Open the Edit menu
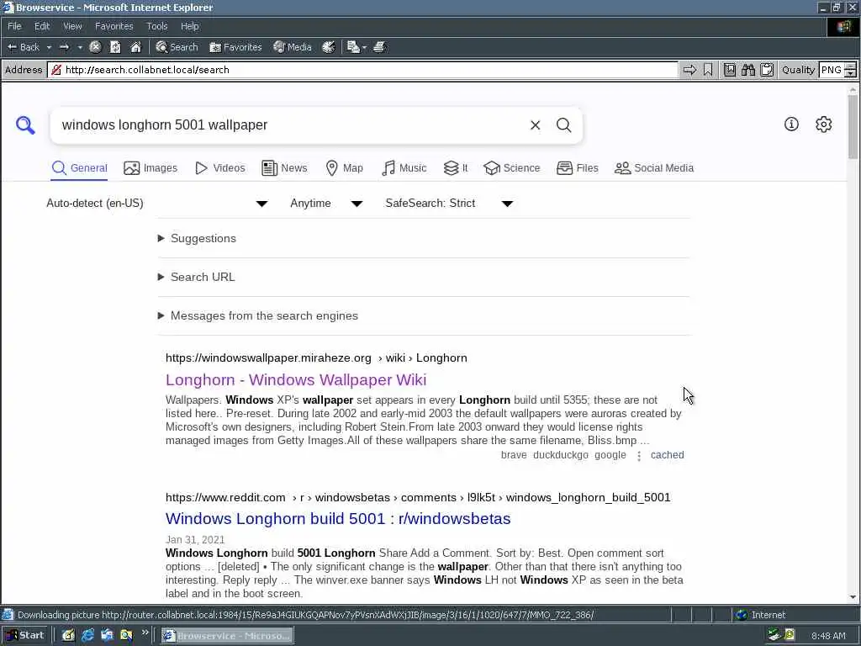 42,26
